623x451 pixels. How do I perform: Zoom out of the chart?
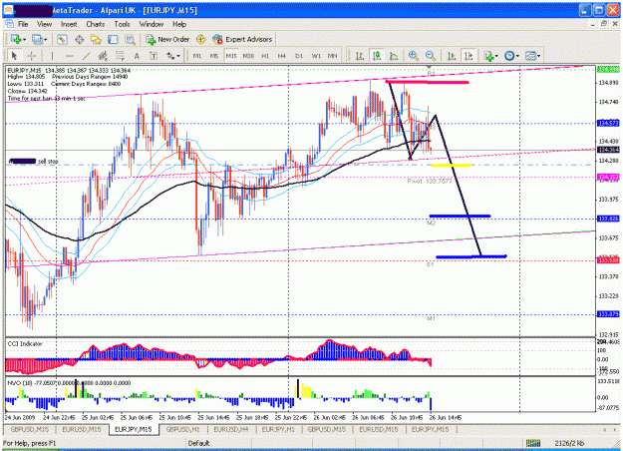click(x=430, y=56)
